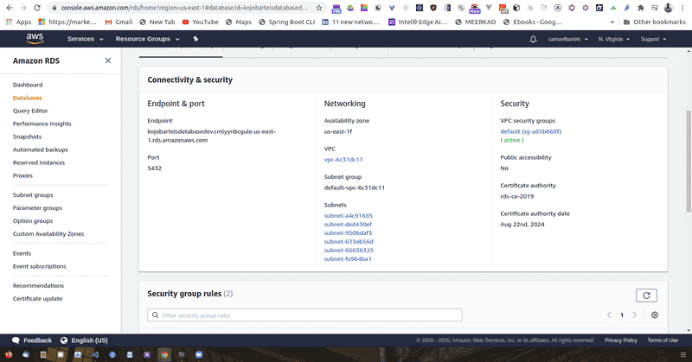Refresh the security group rules list
Screen dimensions: 692x362
[646, 295]
